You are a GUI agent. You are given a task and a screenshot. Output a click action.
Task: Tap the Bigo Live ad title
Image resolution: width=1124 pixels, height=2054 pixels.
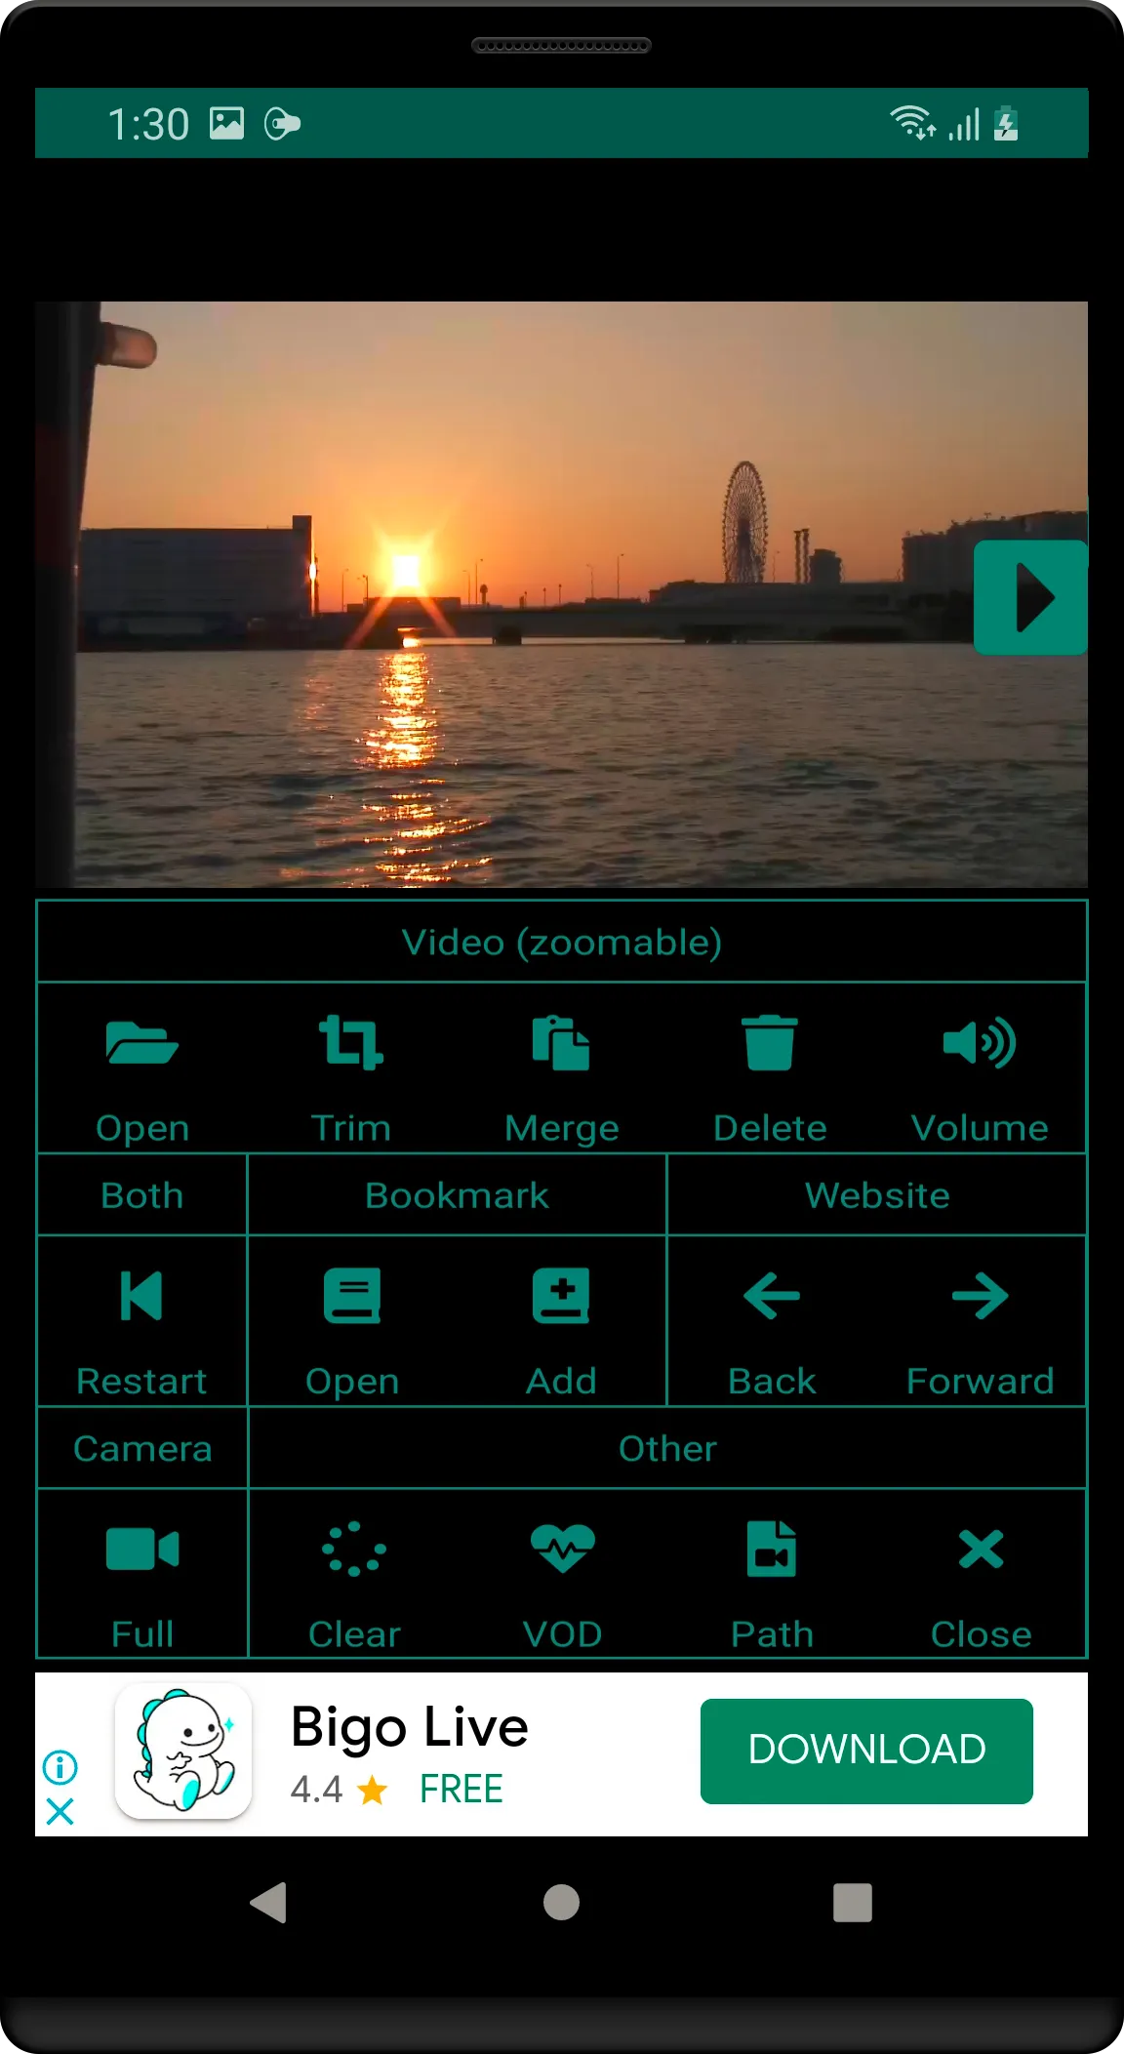click(x=410, y=1727)
